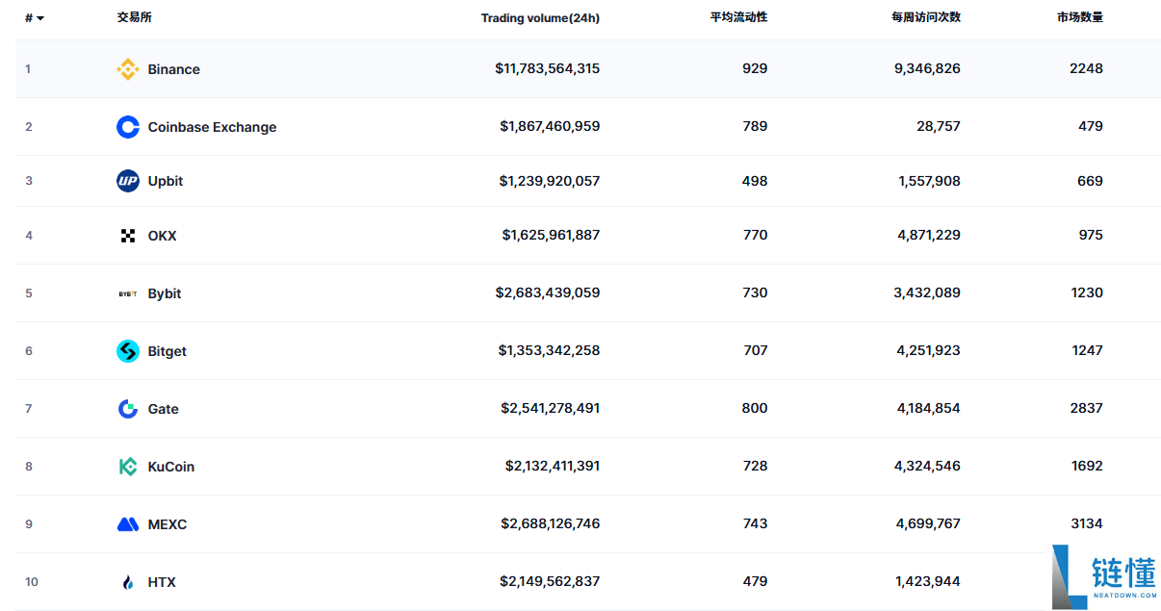Select Gate volume $2,541,278,491

[550, 408]
